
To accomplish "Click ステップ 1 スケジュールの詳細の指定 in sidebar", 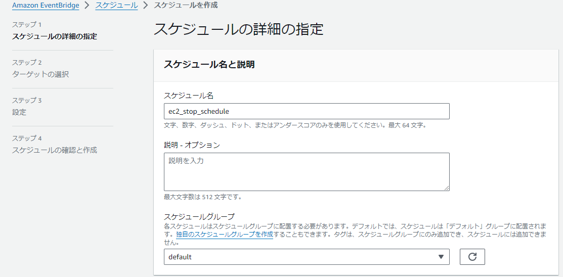I will (55, 31).
